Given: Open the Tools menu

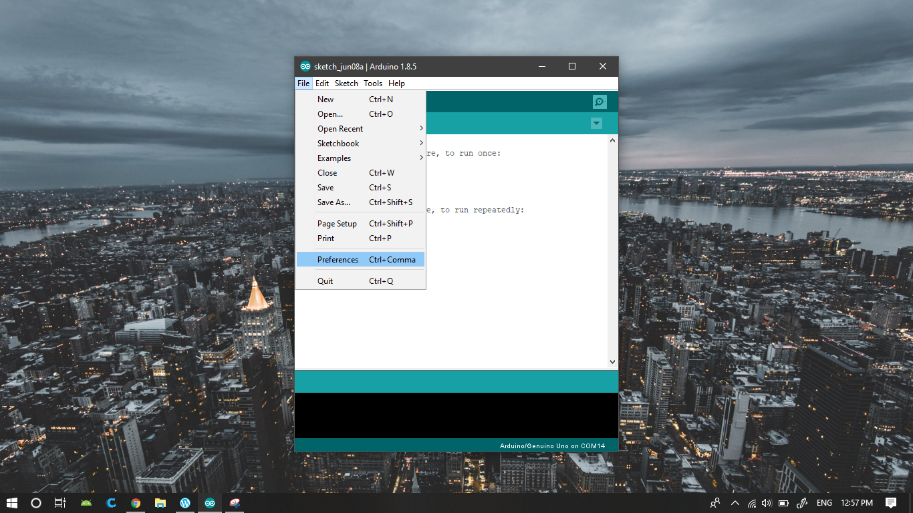Looking at the screenshot, I should [373, 83].
